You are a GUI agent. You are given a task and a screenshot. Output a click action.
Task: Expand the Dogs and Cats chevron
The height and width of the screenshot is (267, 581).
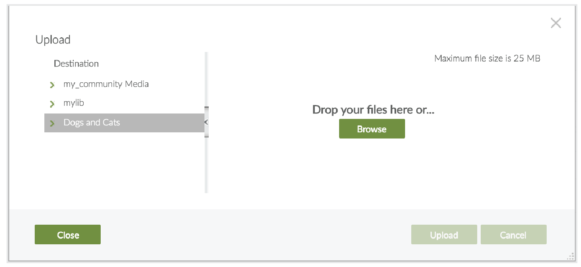[52, 123]
